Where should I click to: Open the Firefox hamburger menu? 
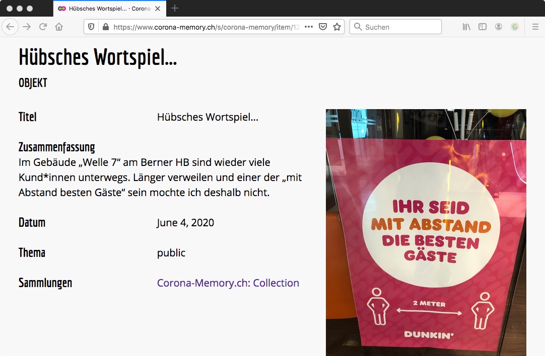[x=535, y=27]
